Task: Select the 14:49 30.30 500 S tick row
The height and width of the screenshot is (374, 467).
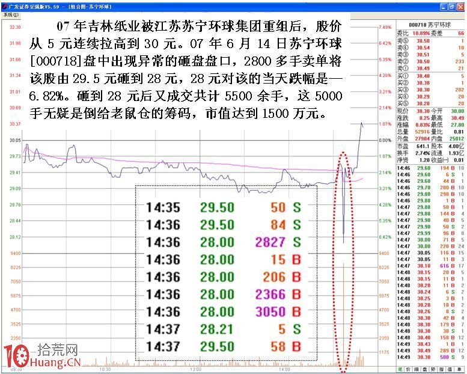Action: pos(431,357)
